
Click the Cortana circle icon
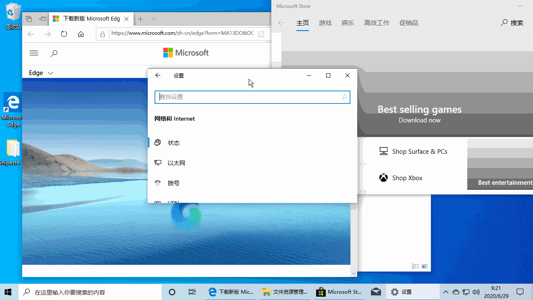(x=172, y=292)
